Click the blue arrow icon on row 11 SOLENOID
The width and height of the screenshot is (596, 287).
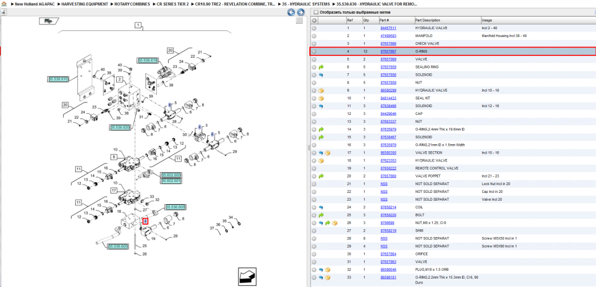tap(321, 106)
